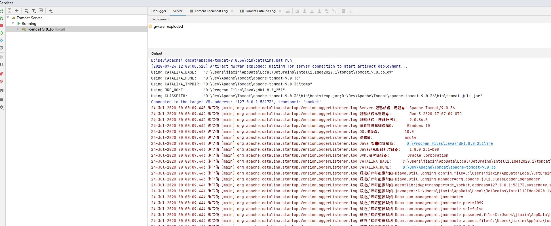Collapse the Running group node
The width and height of the screenshot is (551, 226).
click(x=13, y=23)
